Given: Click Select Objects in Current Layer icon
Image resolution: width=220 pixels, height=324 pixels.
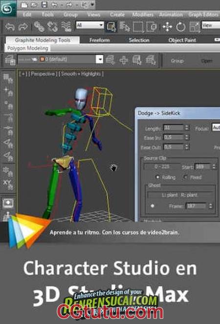Looking at the screenshot, I should coord(137,60).
